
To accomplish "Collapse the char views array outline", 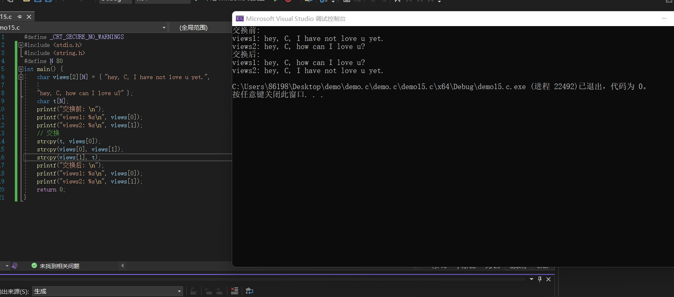I will click(x=21, y=77).
